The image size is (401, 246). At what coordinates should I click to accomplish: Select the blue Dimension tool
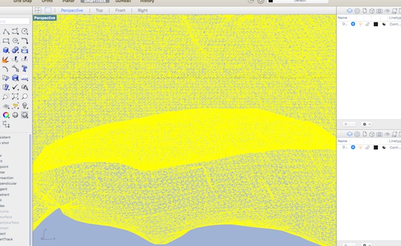[x=24, y=79]
